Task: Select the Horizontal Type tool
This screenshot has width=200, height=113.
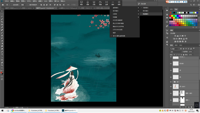Action: point(2,54)
